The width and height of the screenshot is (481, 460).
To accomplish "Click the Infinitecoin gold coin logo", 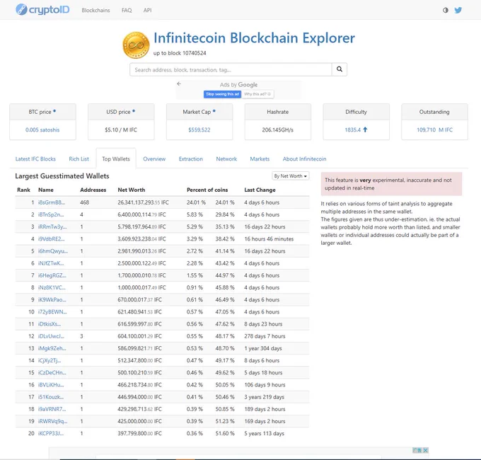I will click(136, 45).
